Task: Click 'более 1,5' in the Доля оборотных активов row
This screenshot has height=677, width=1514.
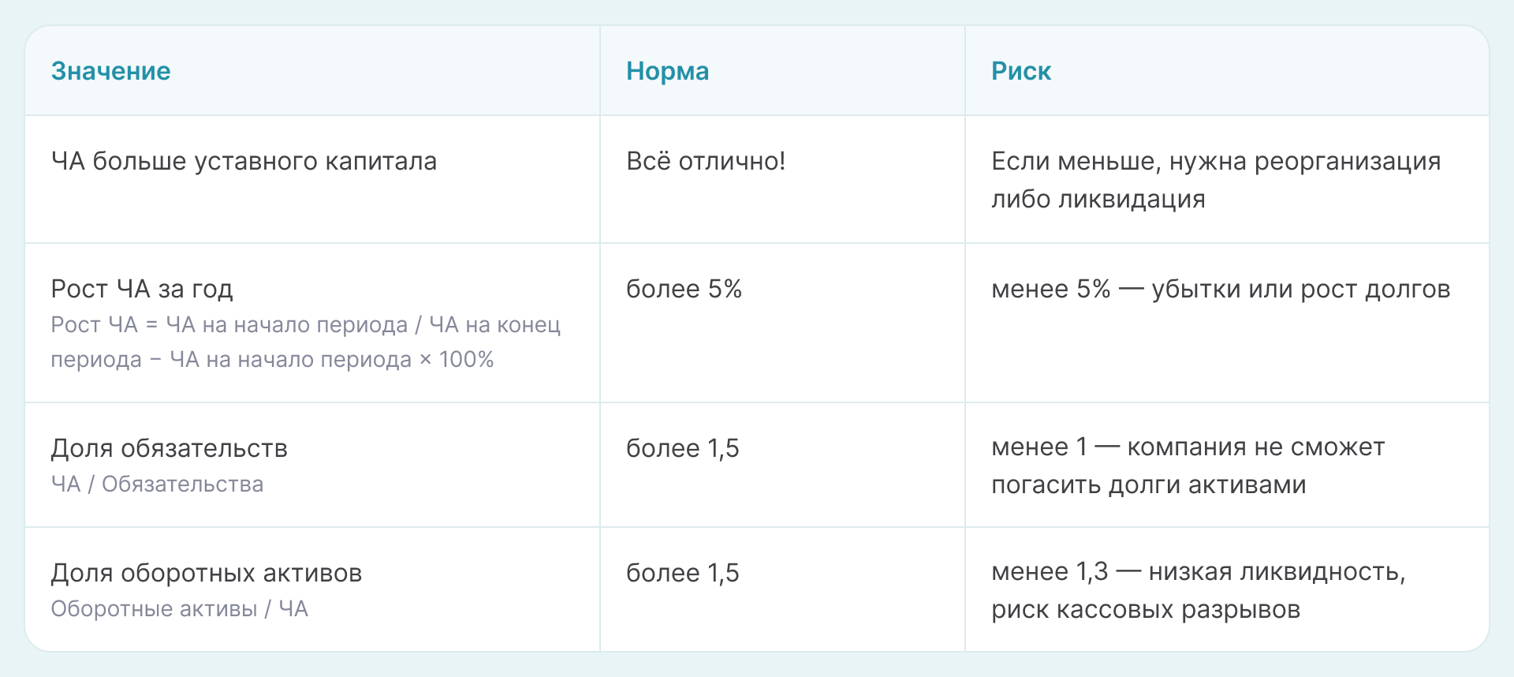Action: [682, 573]
